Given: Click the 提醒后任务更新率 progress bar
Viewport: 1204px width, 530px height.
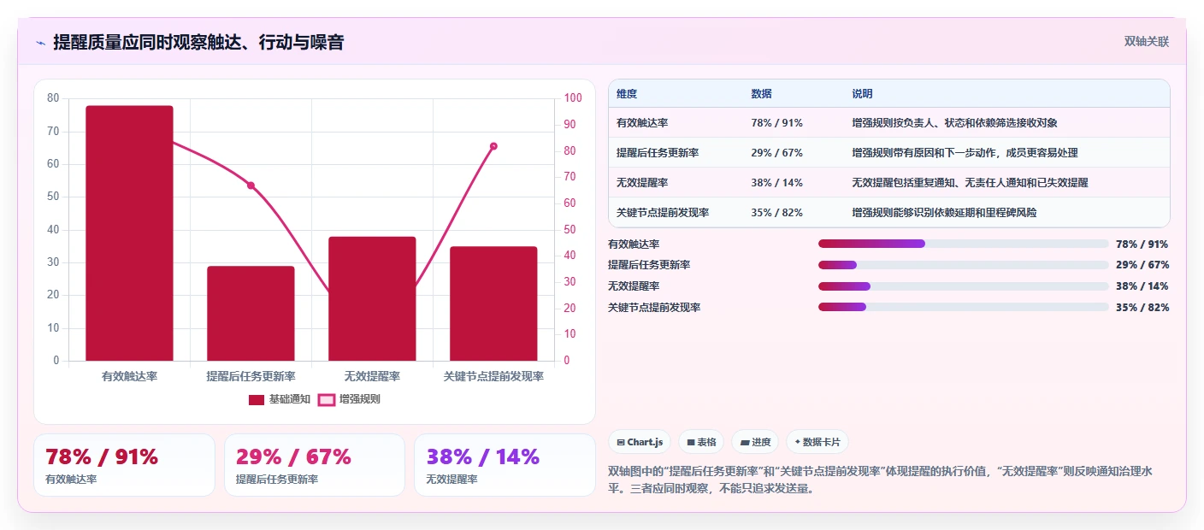Looking at the screenshot, I should tap(963, 265).
